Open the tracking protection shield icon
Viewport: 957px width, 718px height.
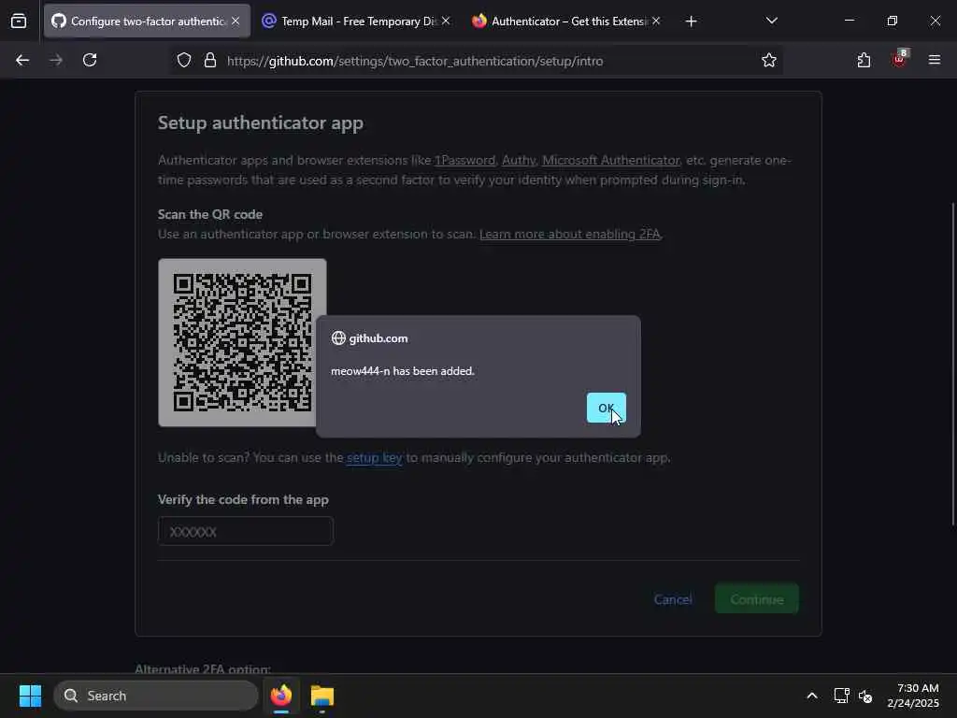[184, 61]
